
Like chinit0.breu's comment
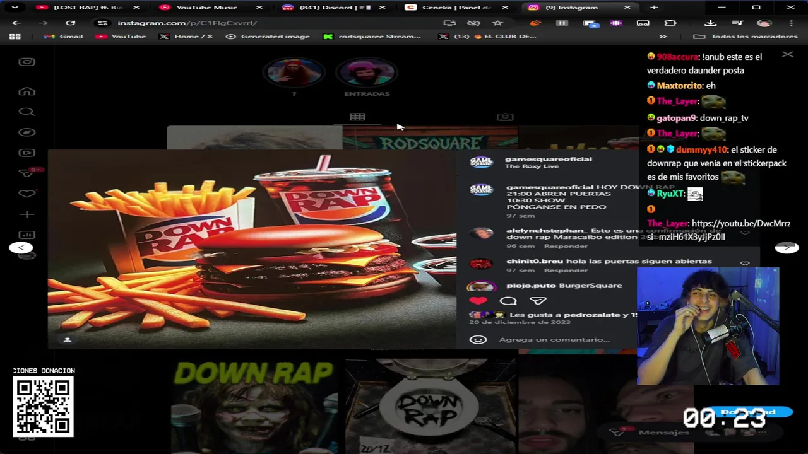tap(745, 264)
